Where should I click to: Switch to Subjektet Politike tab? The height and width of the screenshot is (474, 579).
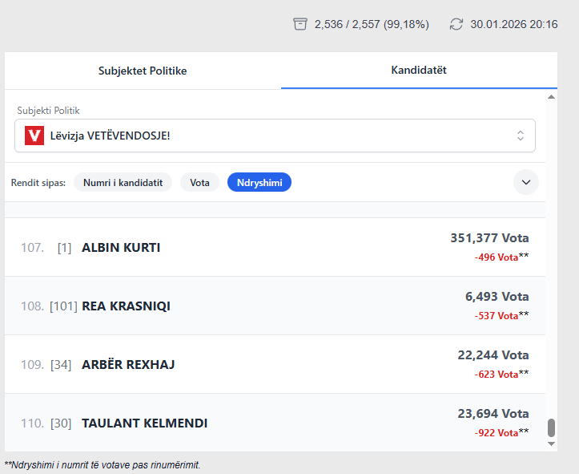click(x=143, y=71)
